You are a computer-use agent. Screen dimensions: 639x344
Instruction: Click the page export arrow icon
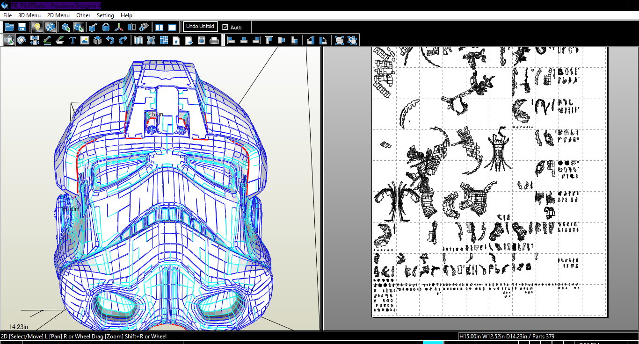pyautogui.click(x=189, y=40)
